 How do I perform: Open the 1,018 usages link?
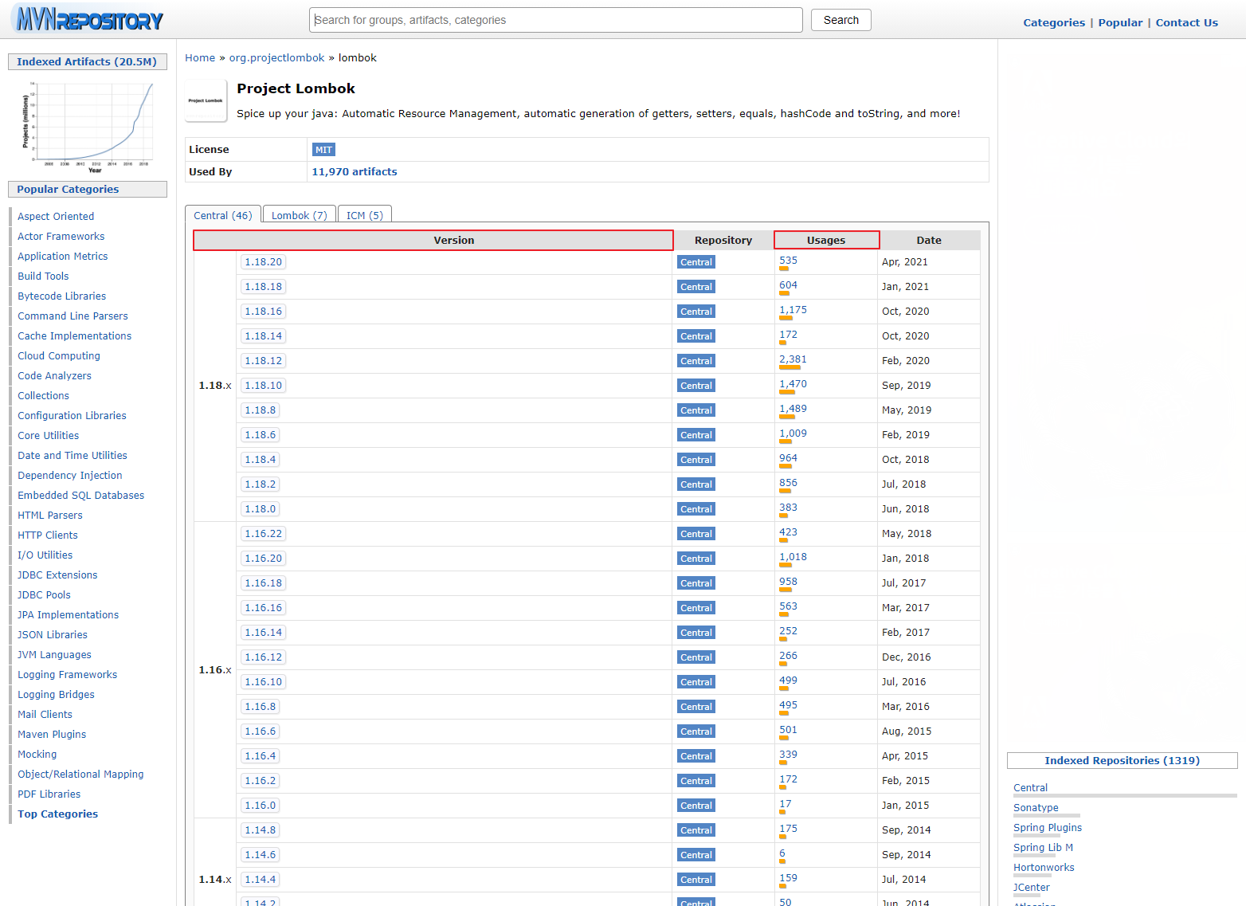point(793,557)
